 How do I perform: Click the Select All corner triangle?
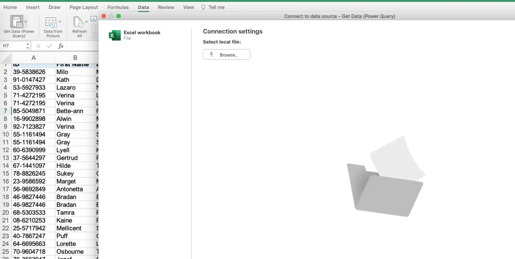[x=6, y=58]
